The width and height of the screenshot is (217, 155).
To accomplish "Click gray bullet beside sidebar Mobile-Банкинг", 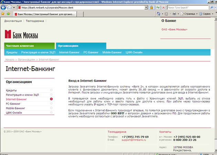I will (x=51, y=108).
